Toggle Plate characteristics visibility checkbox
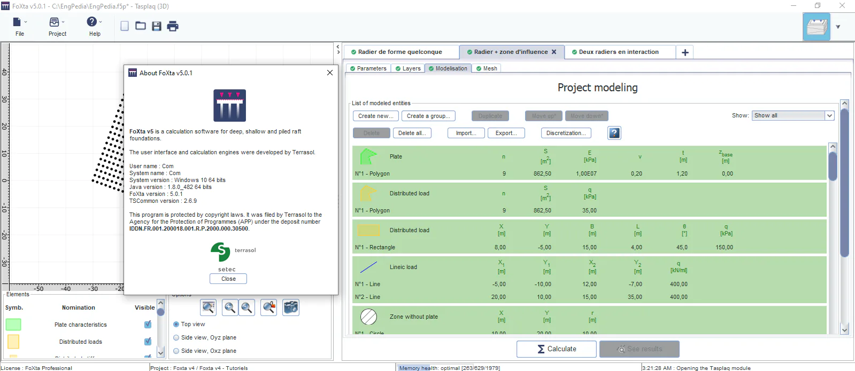This screenshot has height=371, width=855. click(148, 325)
